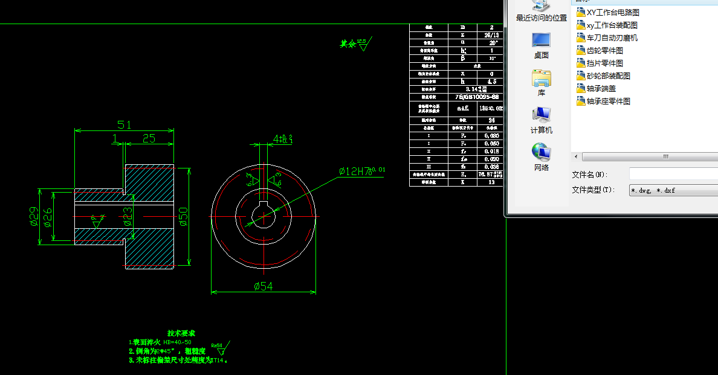Viewport: 718px width, 375px height.
Task: Select the XY工作台电路图 folder
Action: (x=608, y=12)
